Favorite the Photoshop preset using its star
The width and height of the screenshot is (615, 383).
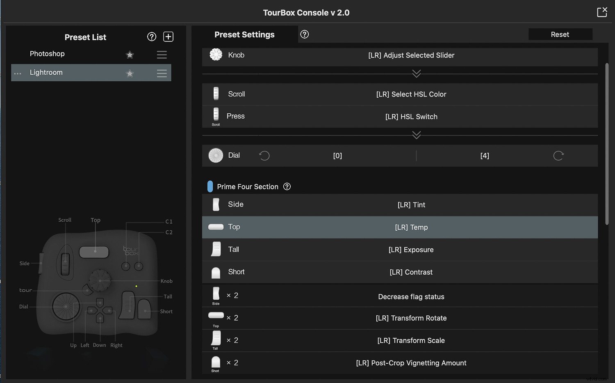(x=130, y=55)
